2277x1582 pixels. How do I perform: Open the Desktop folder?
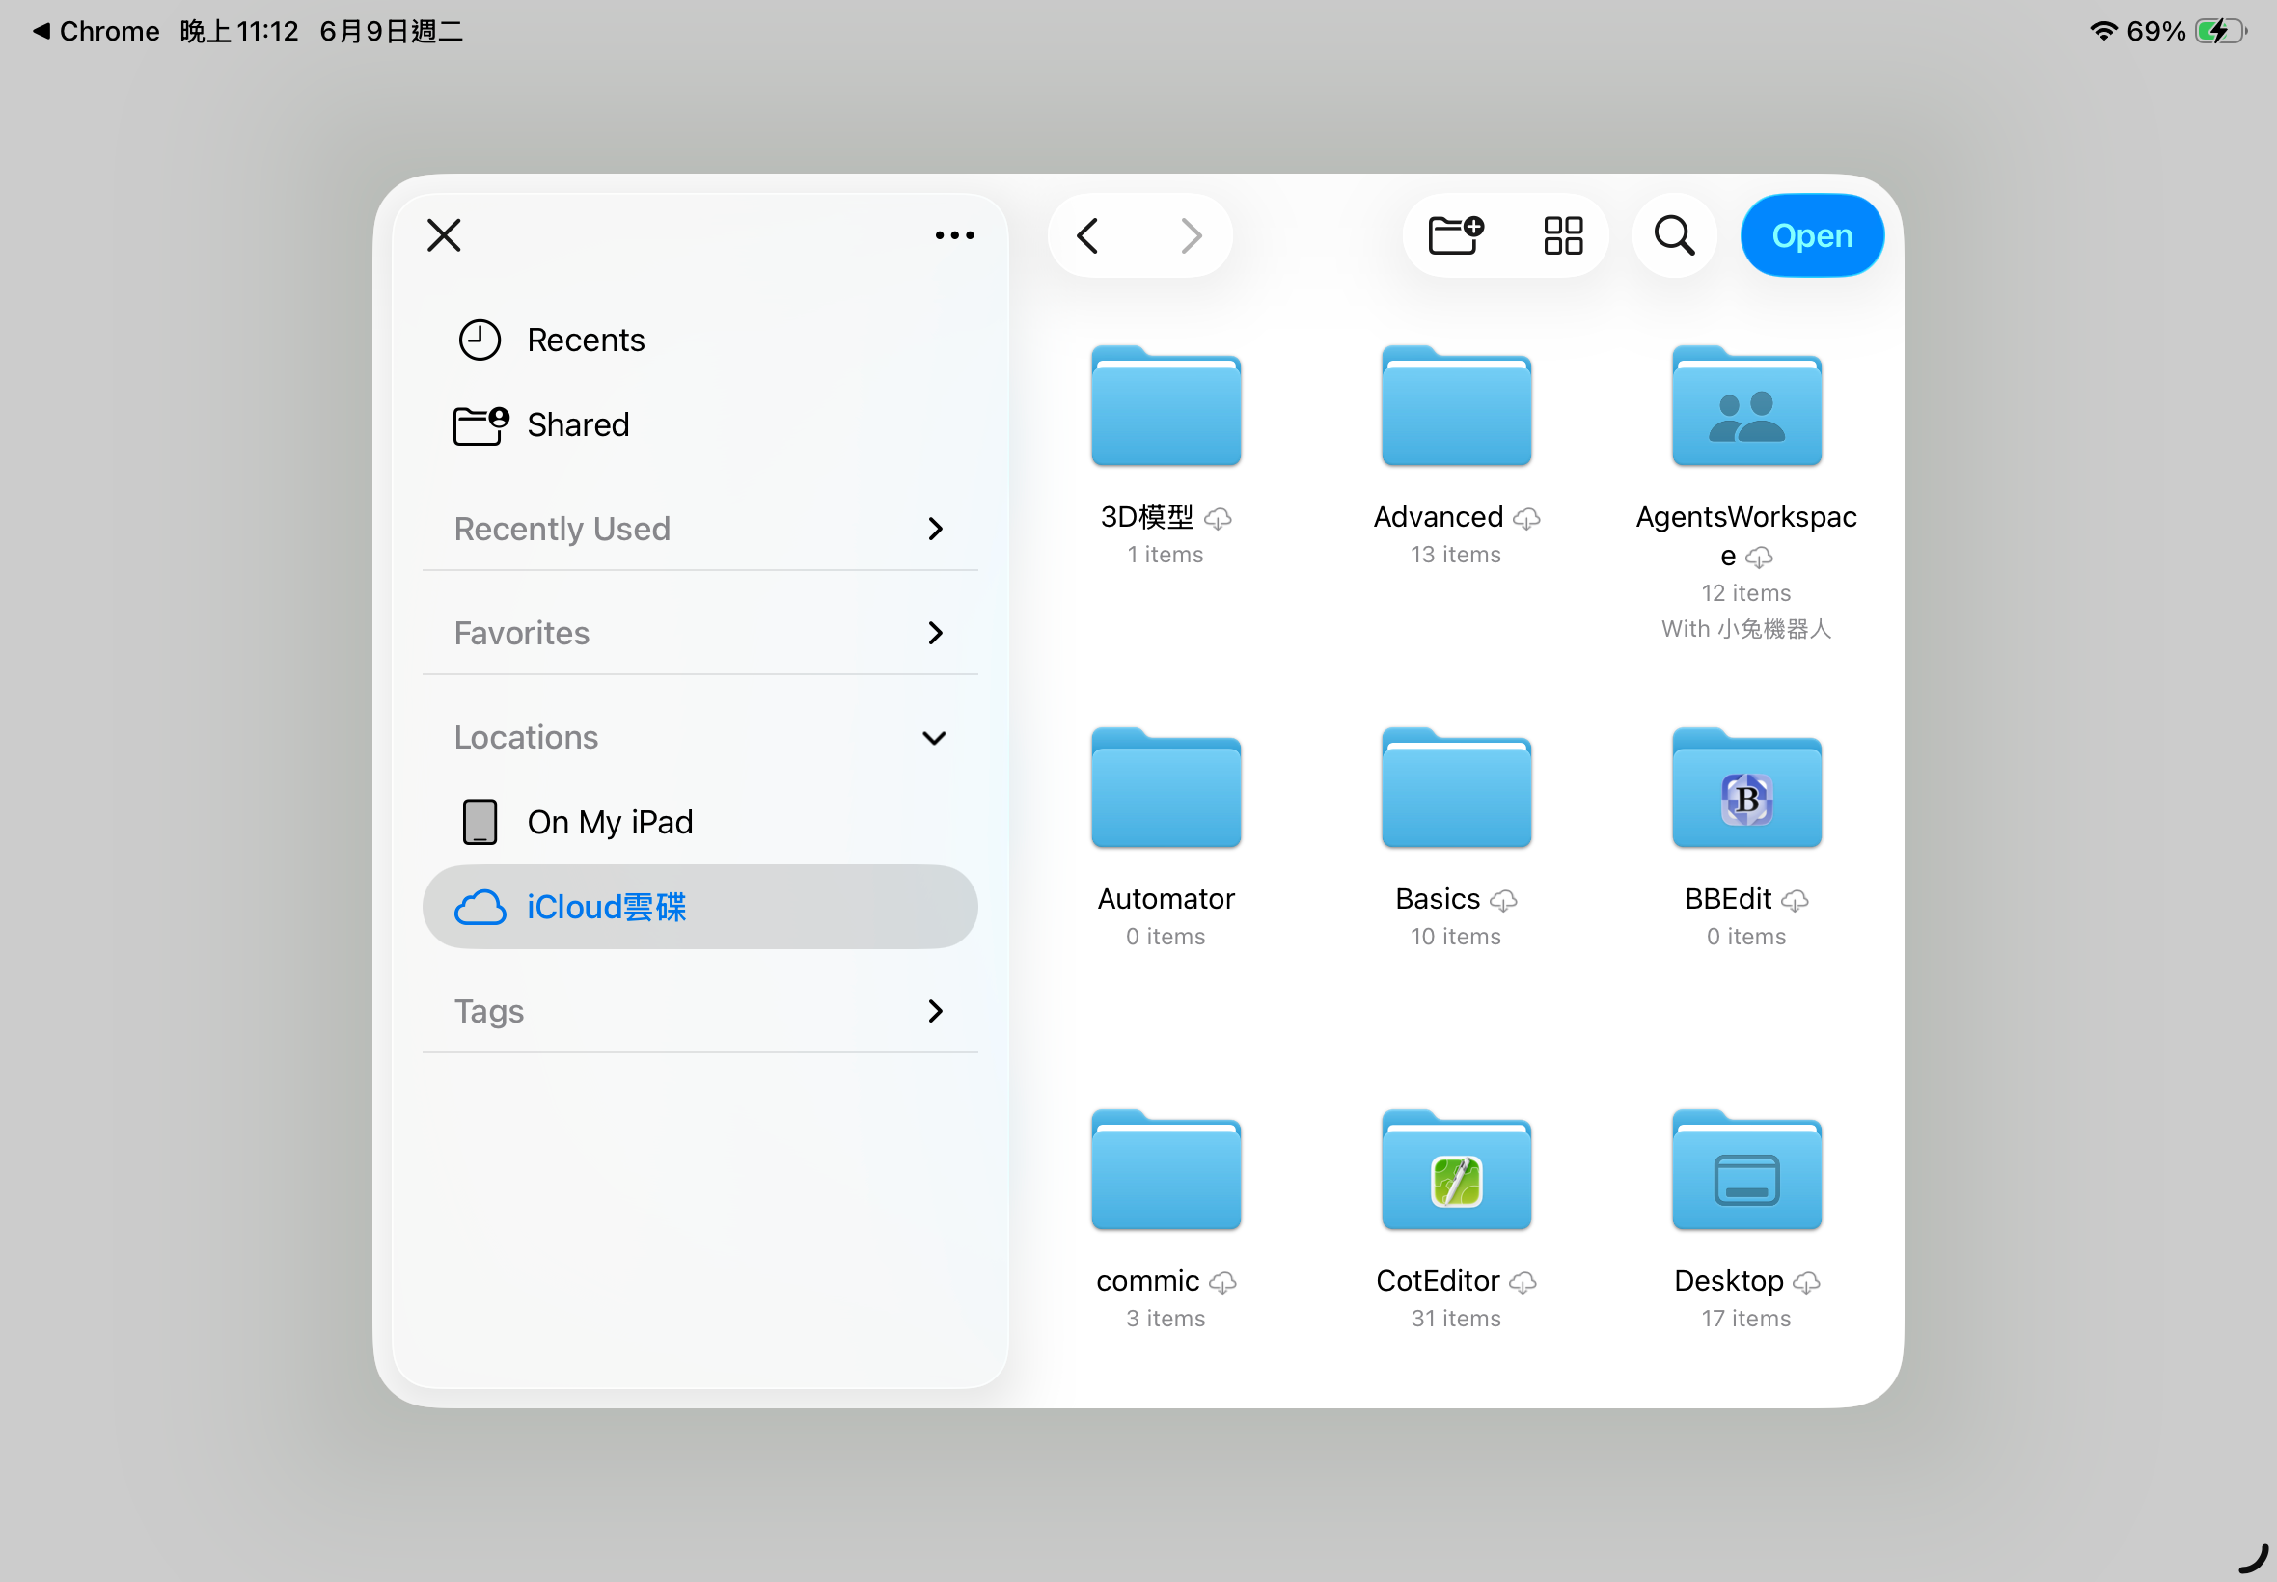(x=1745, y=1170)
